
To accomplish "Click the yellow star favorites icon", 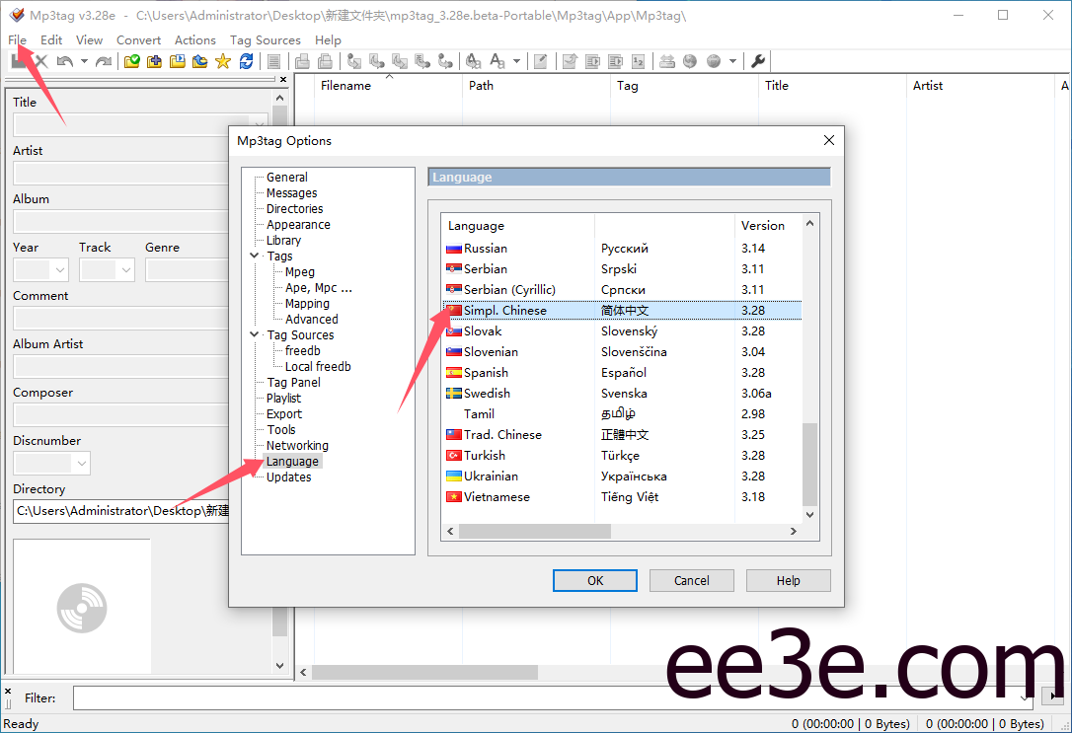I will pos(222,61).
